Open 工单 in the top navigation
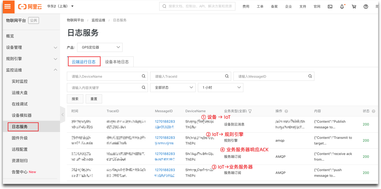This screenshot has width=381, height=189. click(260, 7)
